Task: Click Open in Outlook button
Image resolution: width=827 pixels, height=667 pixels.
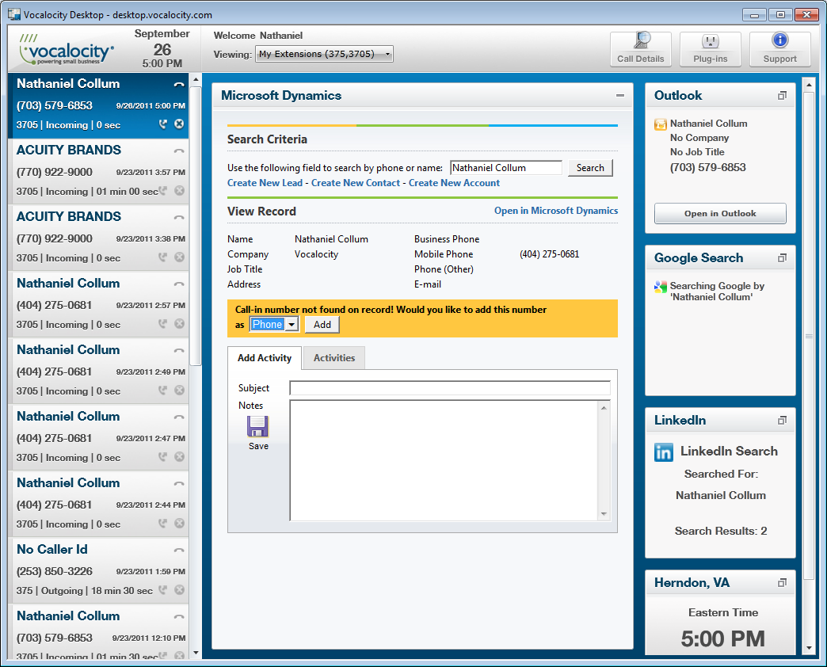Action: pyautogui.click(x=720, y=214)
